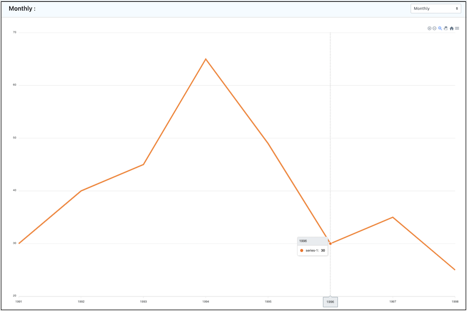
Task: Click the x-axis label 1992
Action: (x=81, y=302)
